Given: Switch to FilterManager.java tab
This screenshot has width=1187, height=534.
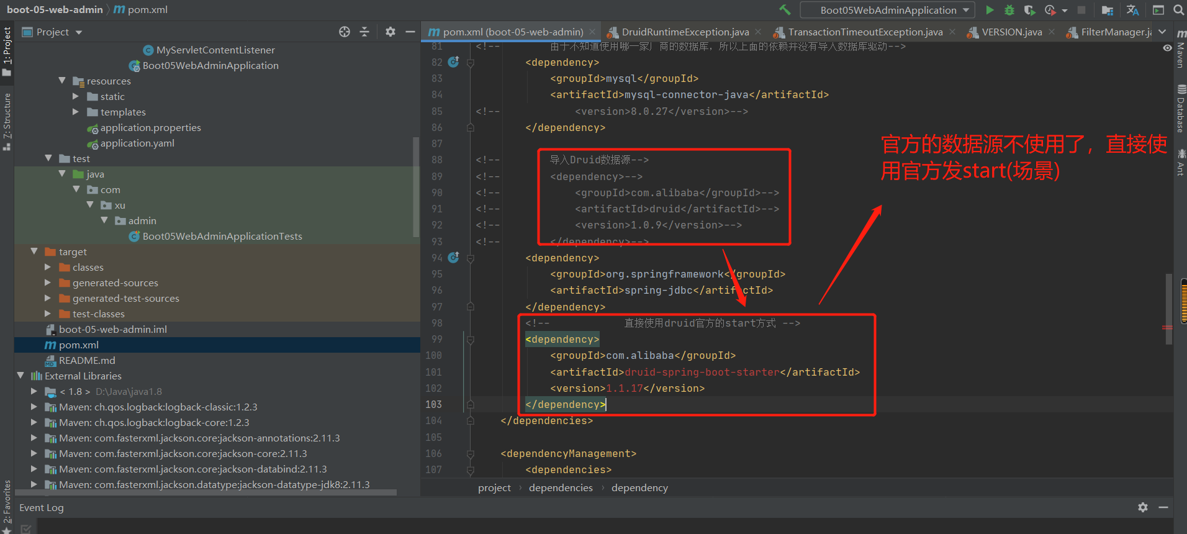Looking at the screenshot, I should (1109, 32).
